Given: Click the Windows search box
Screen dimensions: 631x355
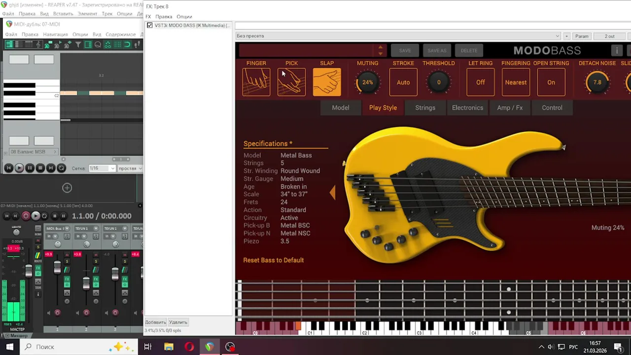Looking at the screenshot, I should pyautogui.click(x=79, y=347).
